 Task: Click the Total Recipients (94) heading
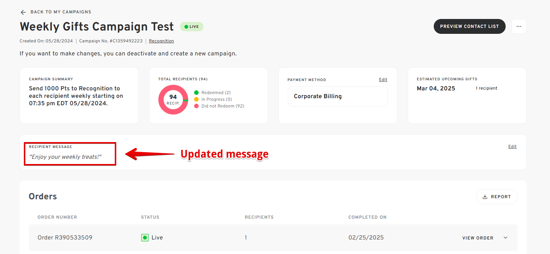tap(183, 79)
